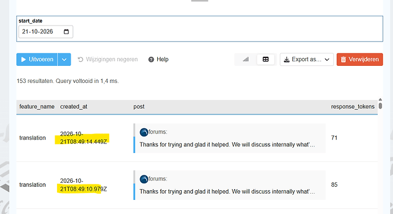This screenshot has width=393, height=214.
Task: Click the forums avatar in the second post
Action: 144,179
